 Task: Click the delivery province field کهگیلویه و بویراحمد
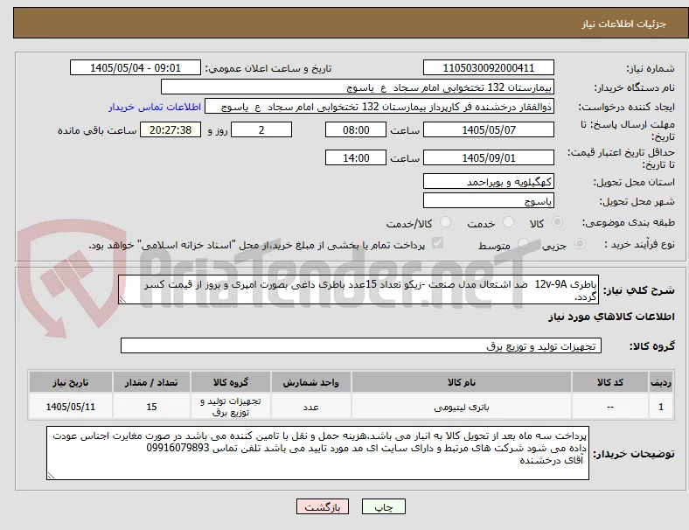coord(488,181)
